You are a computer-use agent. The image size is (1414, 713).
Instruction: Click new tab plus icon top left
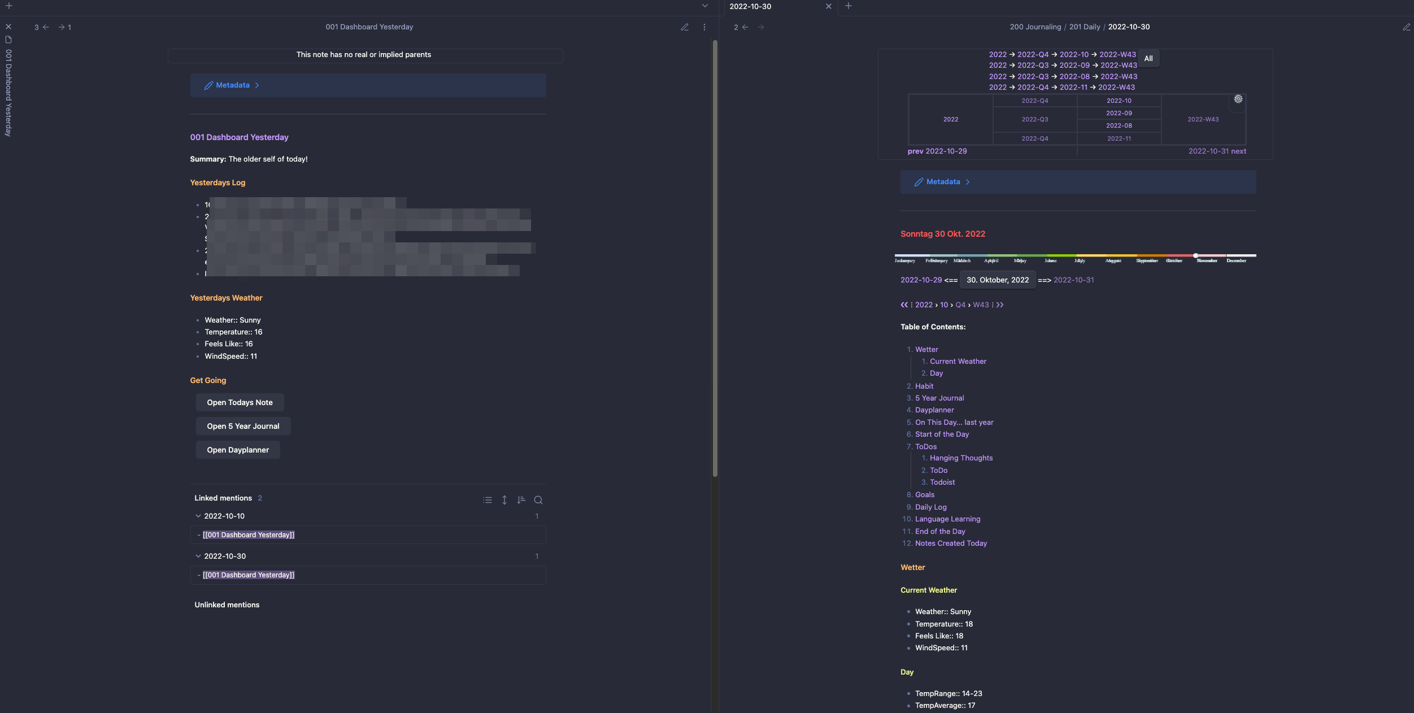pos(9,6)
